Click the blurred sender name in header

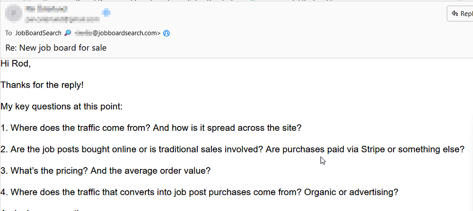(x=47, y=8)
